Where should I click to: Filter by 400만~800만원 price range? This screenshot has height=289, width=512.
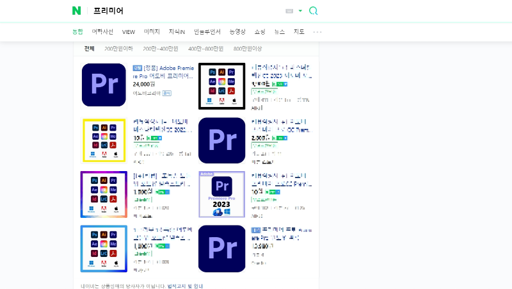click(x=205, y=49)
